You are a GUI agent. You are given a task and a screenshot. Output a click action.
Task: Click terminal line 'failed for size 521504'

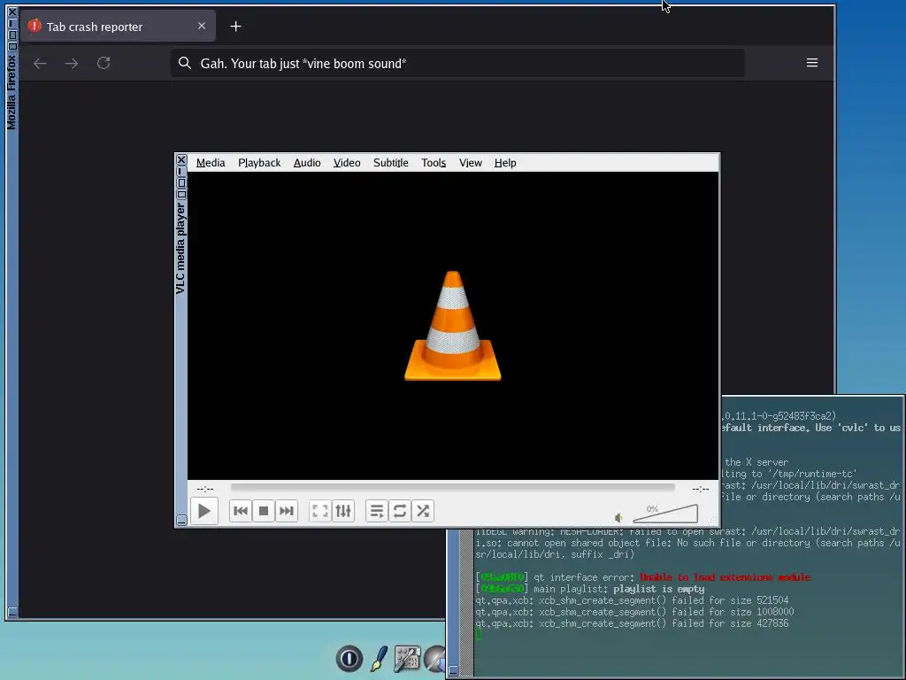[x=632, y=601]
